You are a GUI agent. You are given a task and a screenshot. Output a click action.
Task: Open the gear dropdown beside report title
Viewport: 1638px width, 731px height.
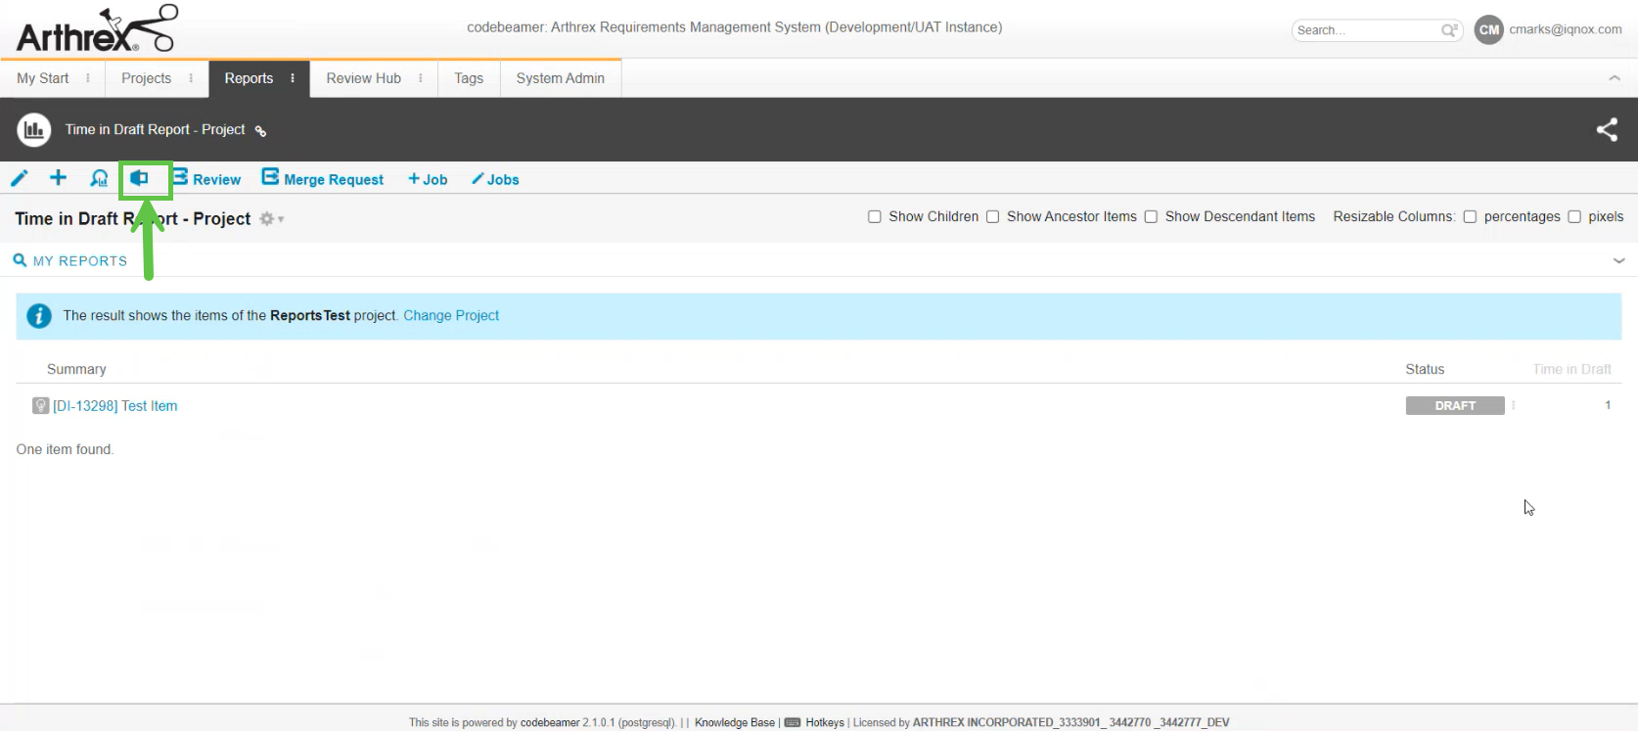point(270,219)
